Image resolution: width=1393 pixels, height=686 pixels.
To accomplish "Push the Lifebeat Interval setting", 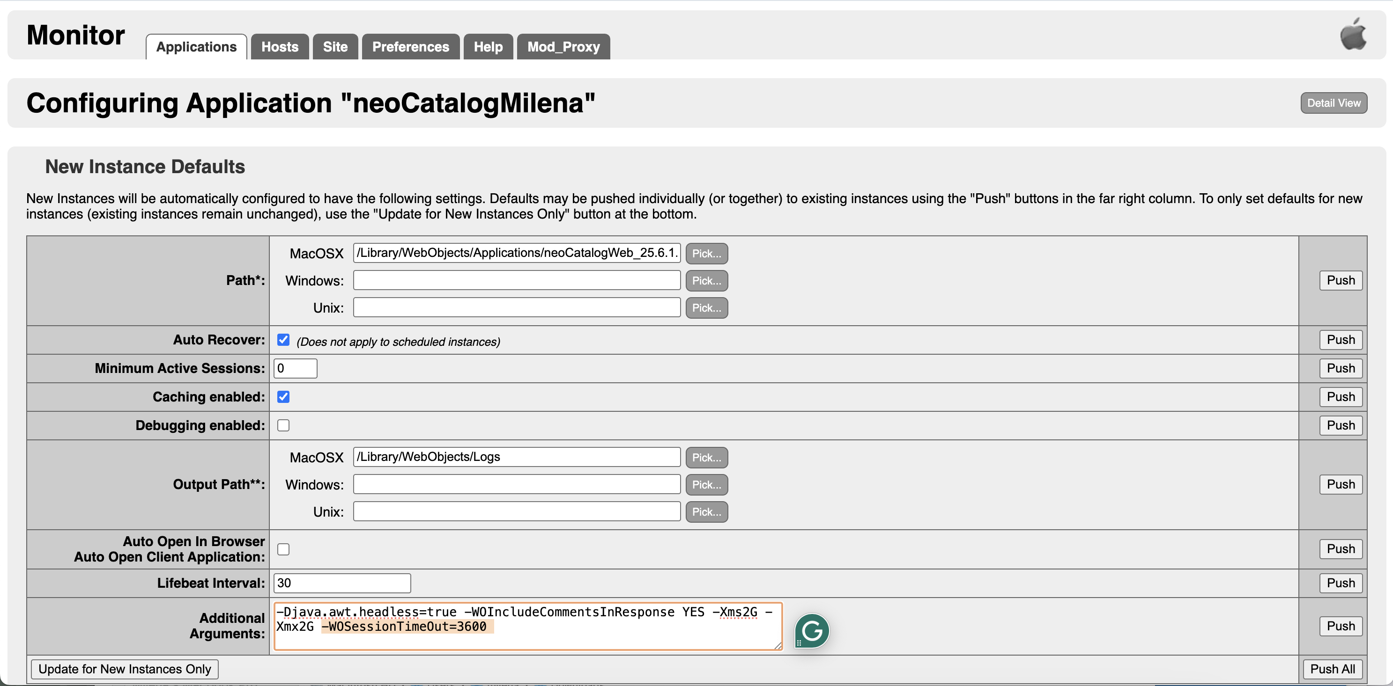I will [1341, 584].
